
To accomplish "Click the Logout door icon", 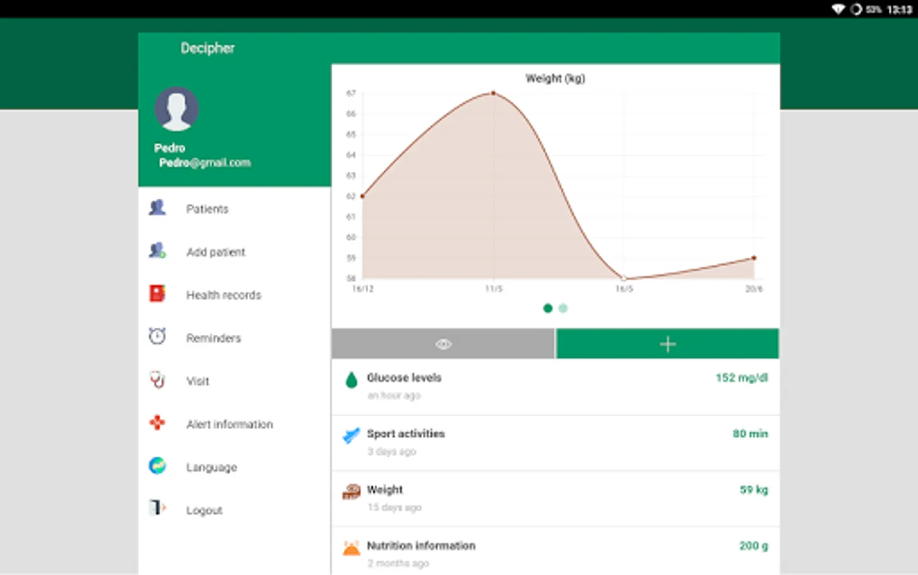I will 157,508.
